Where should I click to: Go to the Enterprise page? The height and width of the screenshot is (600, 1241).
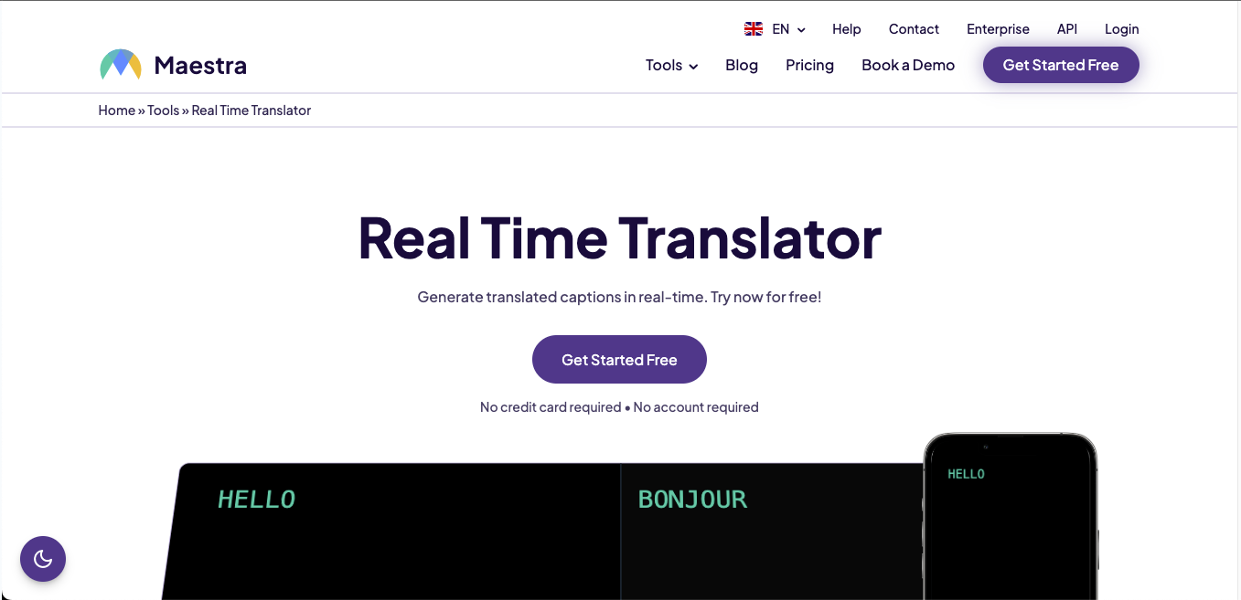point(998,29)
